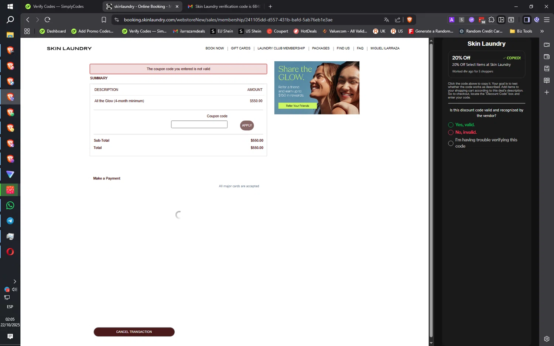Click the tab search icon in toolbar

coord(511,20)
